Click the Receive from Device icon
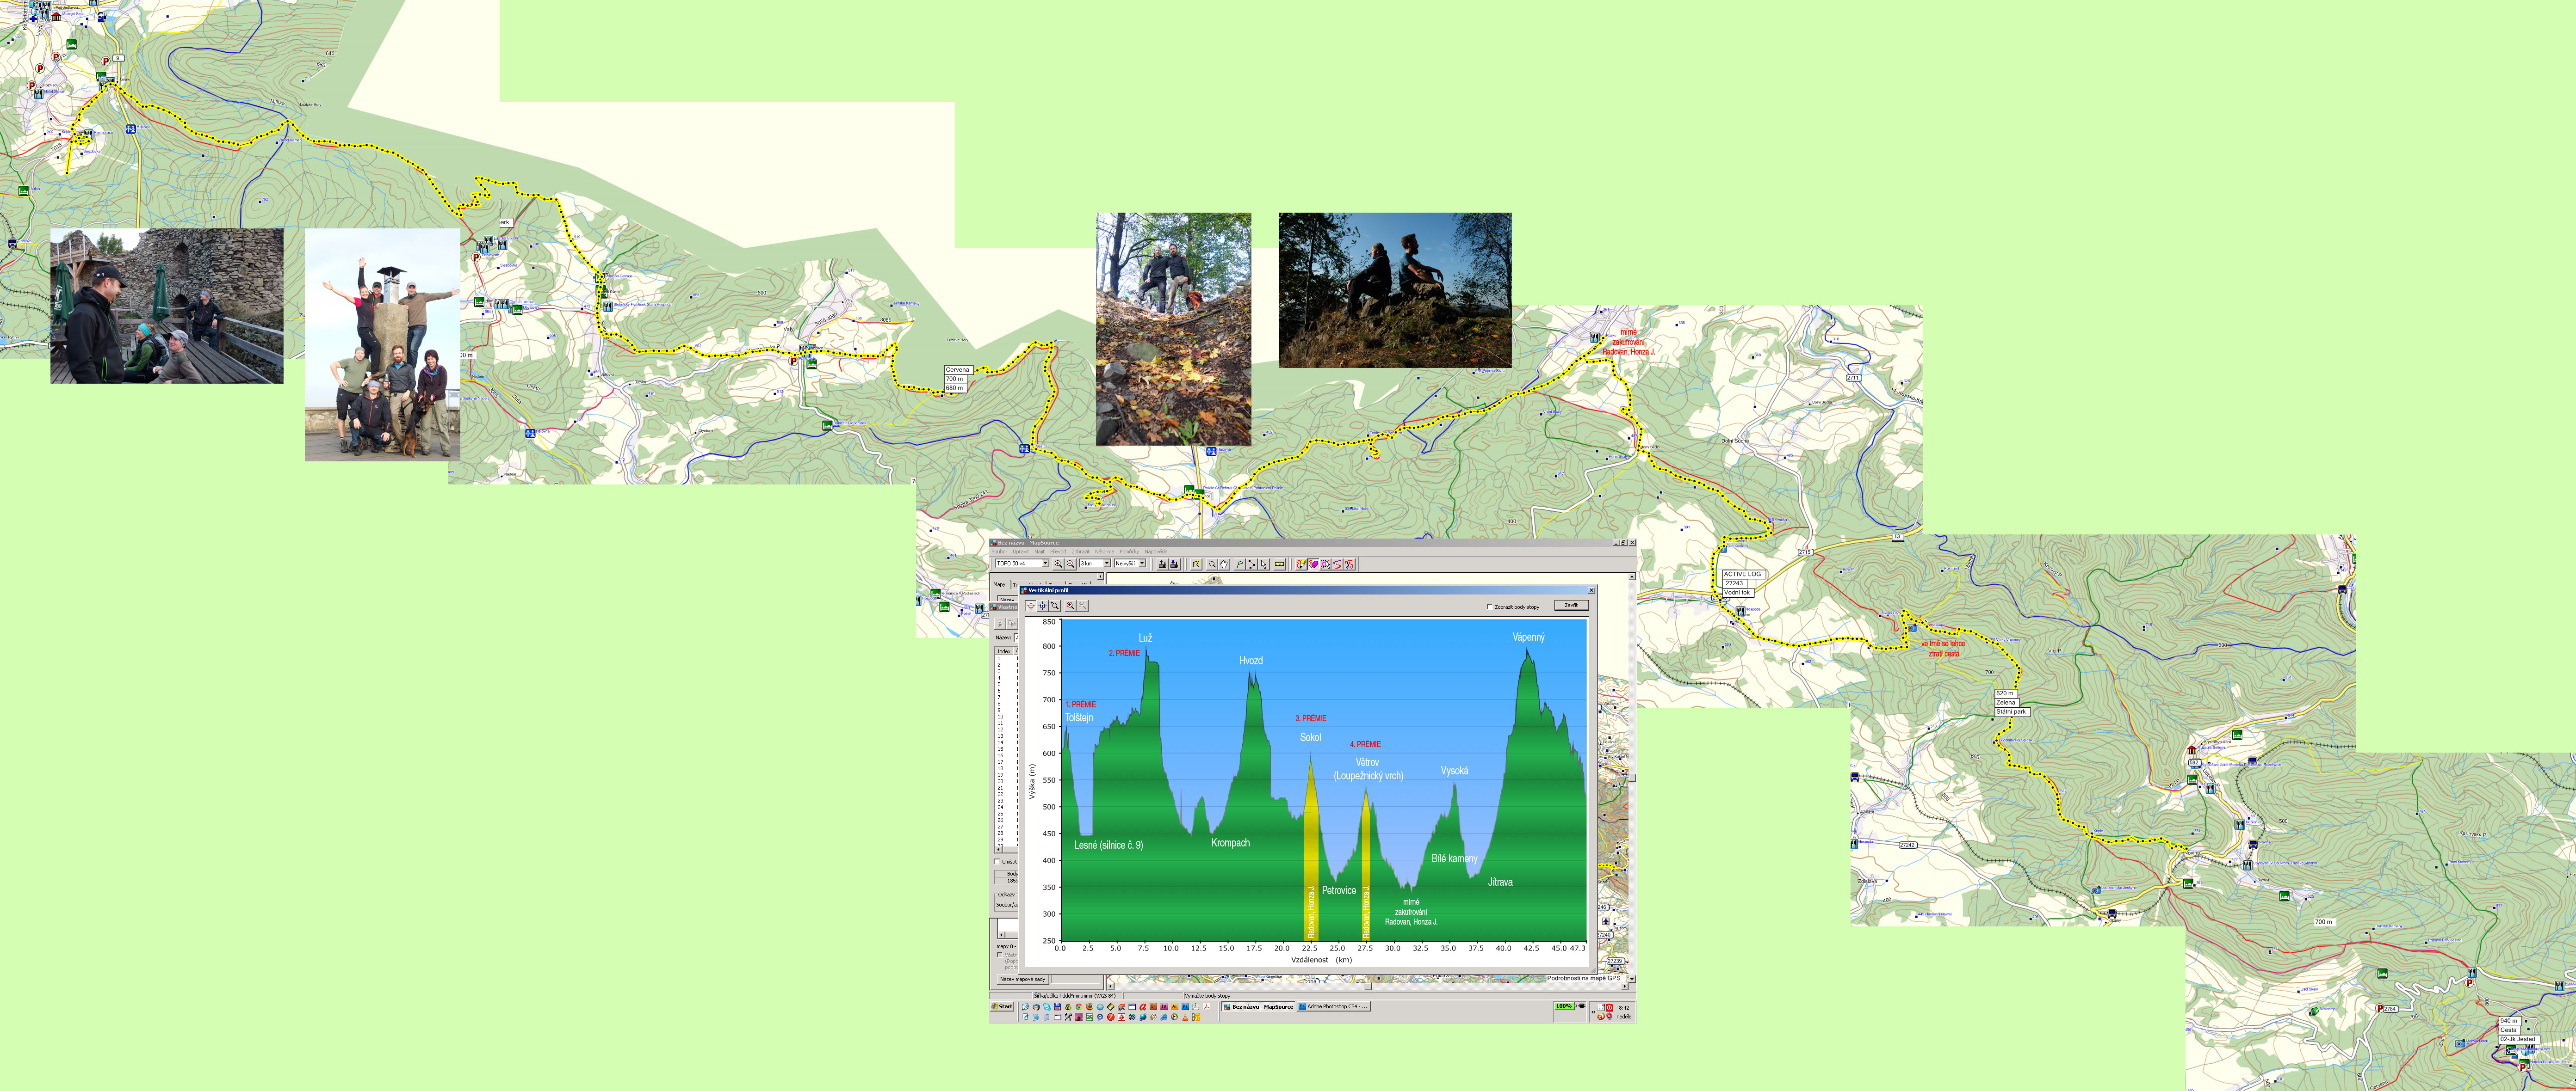Image resolution: width=2576 pixels, height=1091 pixels. point(1175,564)
